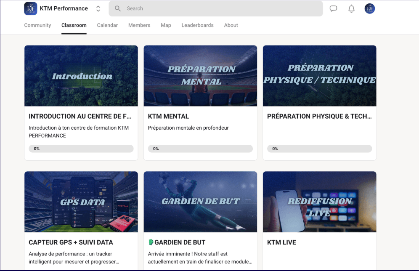Switch to the Community tab

[x=37, y=25]
